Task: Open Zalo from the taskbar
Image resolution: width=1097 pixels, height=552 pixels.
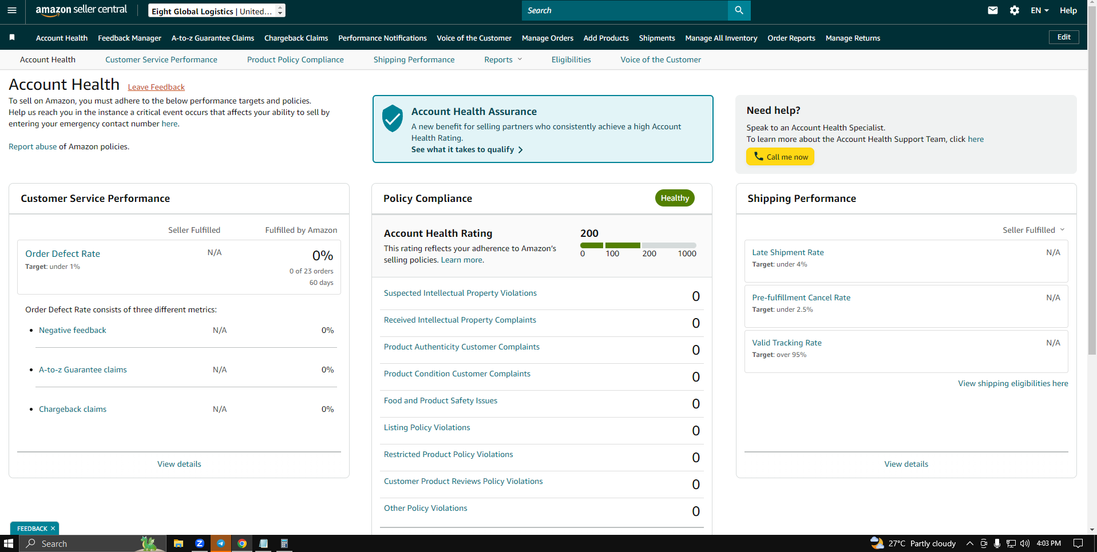Action: [200, 543]
